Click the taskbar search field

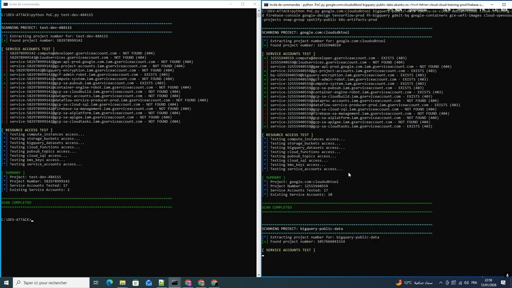(51, 283)
